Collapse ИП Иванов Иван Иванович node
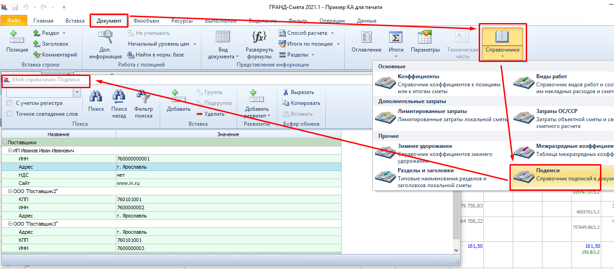This screenshot has height=269, width=614. coord(10,151)
